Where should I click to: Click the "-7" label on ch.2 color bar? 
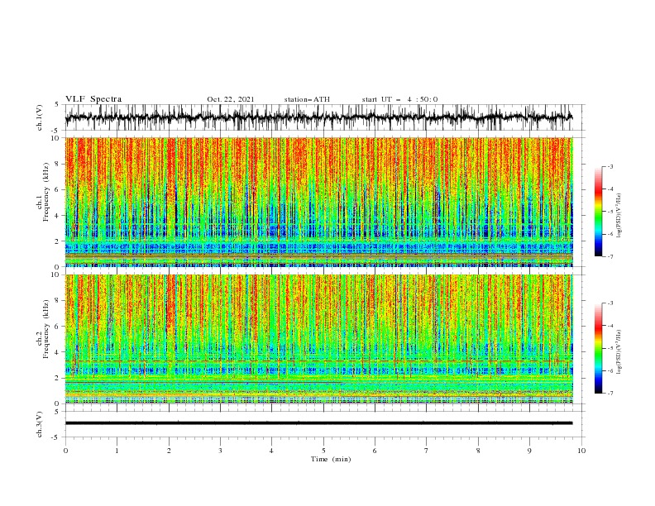610,393
